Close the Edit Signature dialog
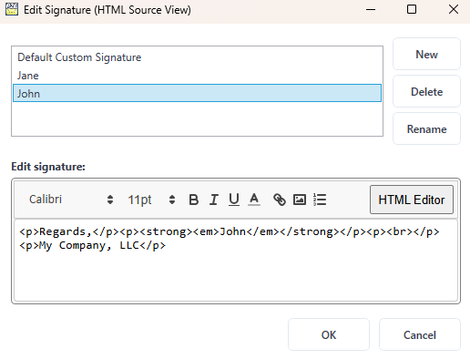Viewport: 470px width, 359px height. pyautogui.click(x=454, y=9)
